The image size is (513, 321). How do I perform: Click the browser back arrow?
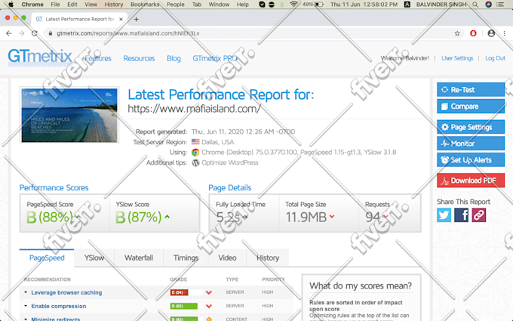pos(9,33)
